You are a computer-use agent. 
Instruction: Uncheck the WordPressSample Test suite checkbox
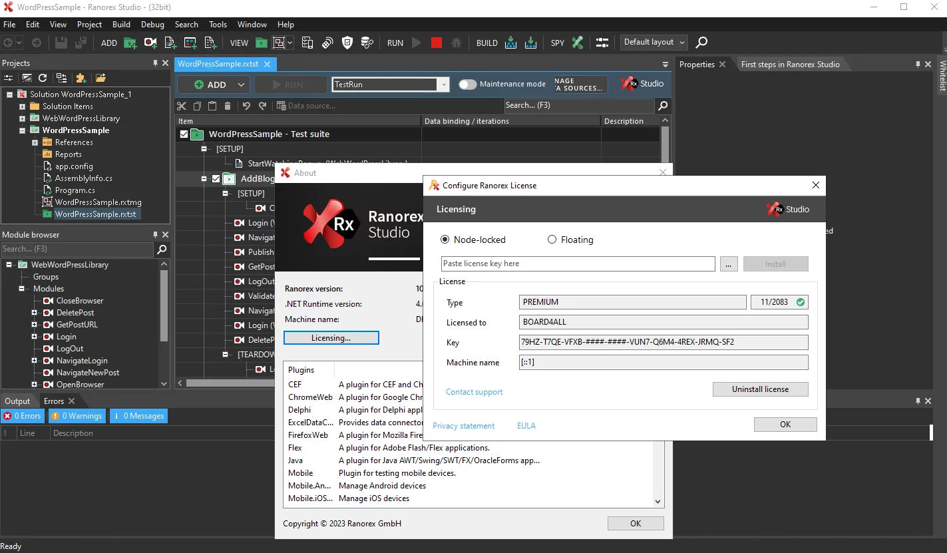click(184, 134)
